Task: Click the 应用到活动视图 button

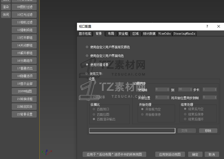Action: pyautogui.click(x=170, y=155)
